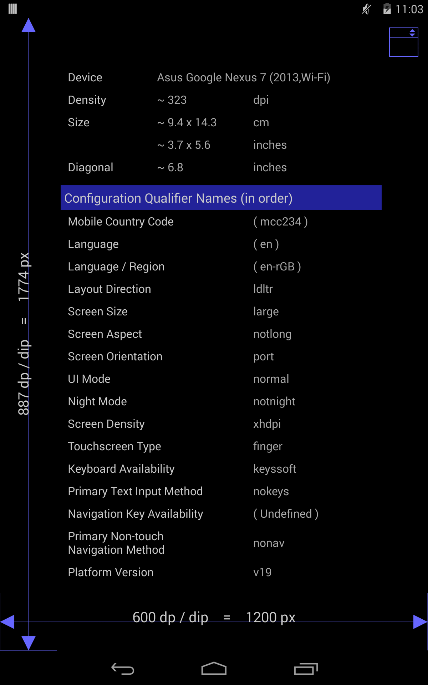Tap the Screen Aspect label
Viewport: 428px width, 685px height.
[105, 334]
